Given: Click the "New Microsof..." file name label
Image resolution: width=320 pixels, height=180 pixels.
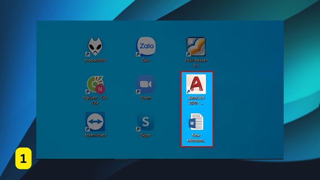Looking at the screenshot, I should pyautogui.click(x=196, y=138).
